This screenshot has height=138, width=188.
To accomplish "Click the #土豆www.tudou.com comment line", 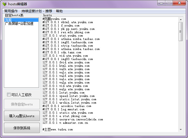I will click(58, 129).
